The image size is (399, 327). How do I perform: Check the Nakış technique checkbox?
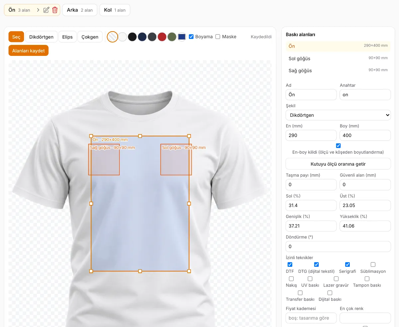pos(291,279)
